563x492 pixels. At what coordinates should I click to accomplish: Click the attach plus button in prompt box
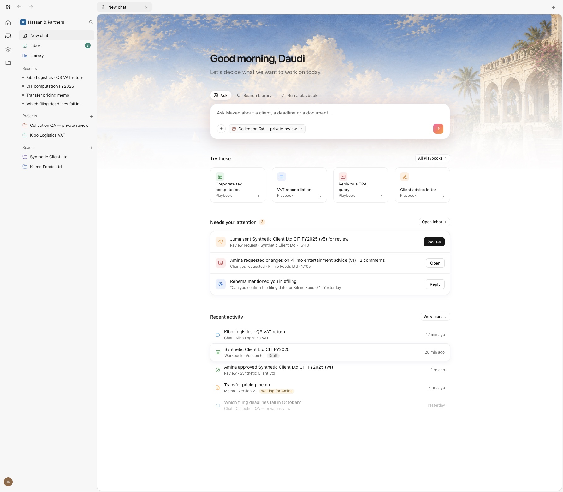221,129
